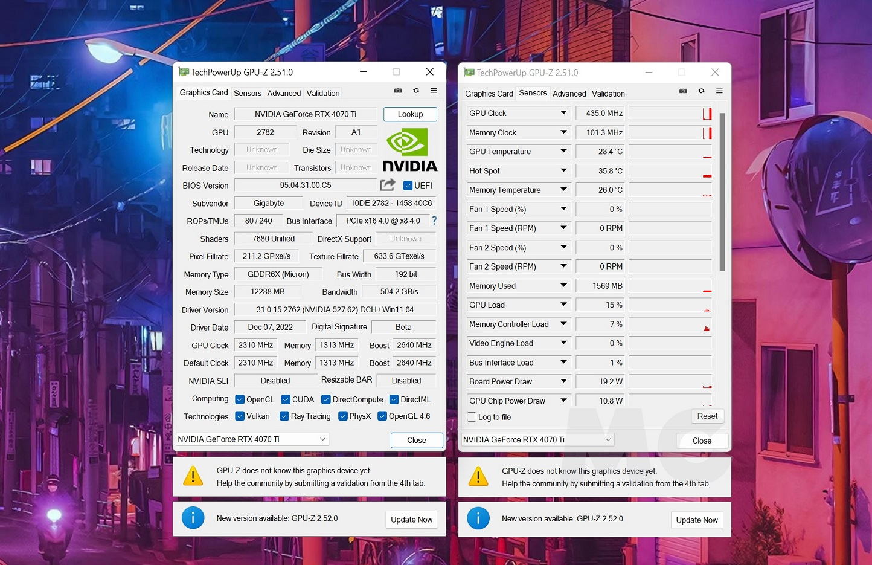
Task: Open hamburger menu in the Sensors window
Action: coord(719,91)
